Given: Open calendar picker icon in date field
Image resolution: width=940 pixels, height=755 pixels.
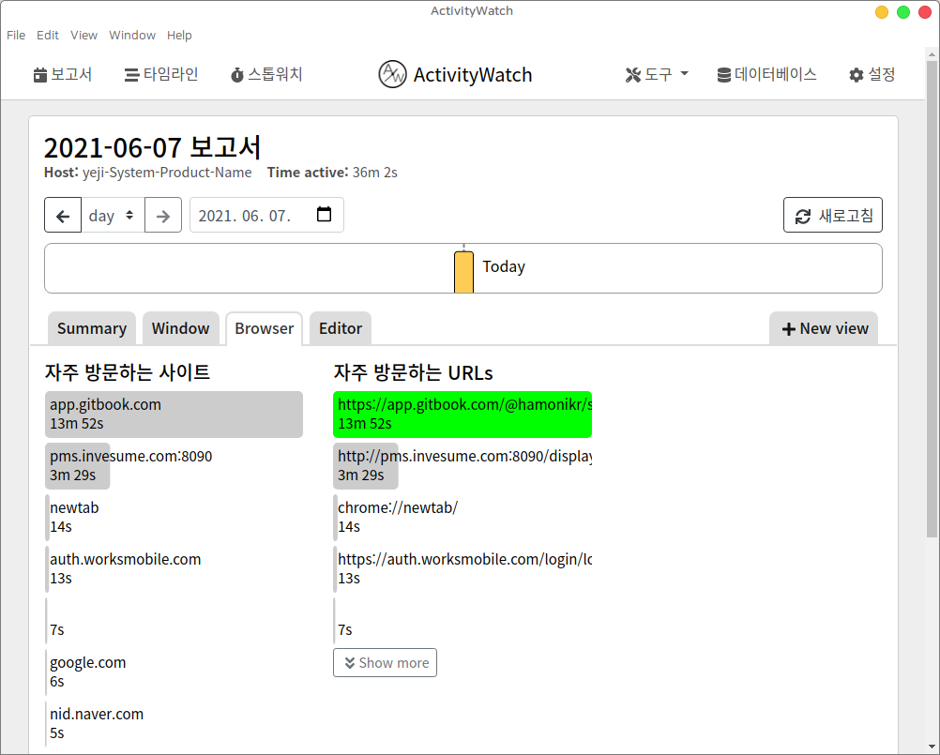Looking at the screenshot, I should point(324,215).
